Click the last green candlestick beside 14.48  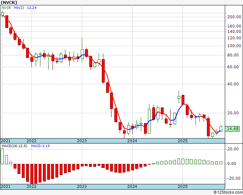221,129
